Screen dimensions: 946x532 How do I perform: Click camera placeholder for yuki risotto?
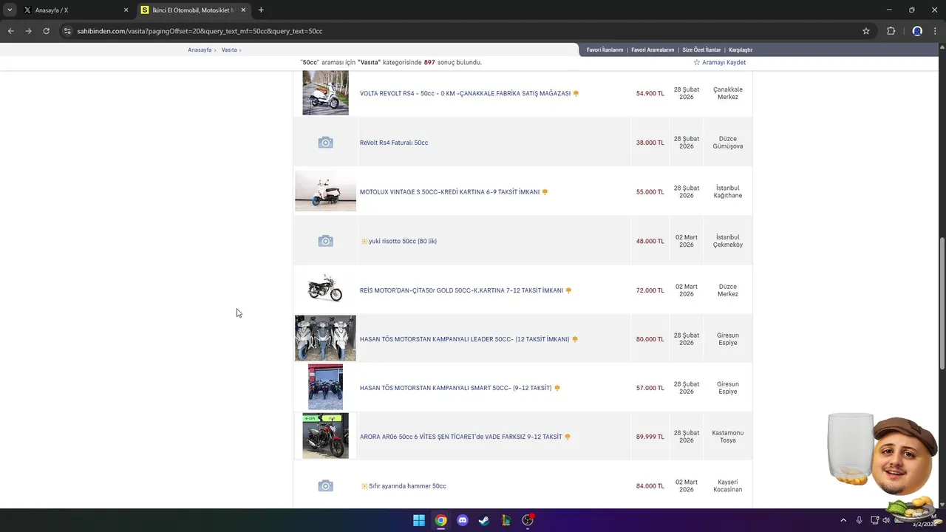[x=325, y=241]
